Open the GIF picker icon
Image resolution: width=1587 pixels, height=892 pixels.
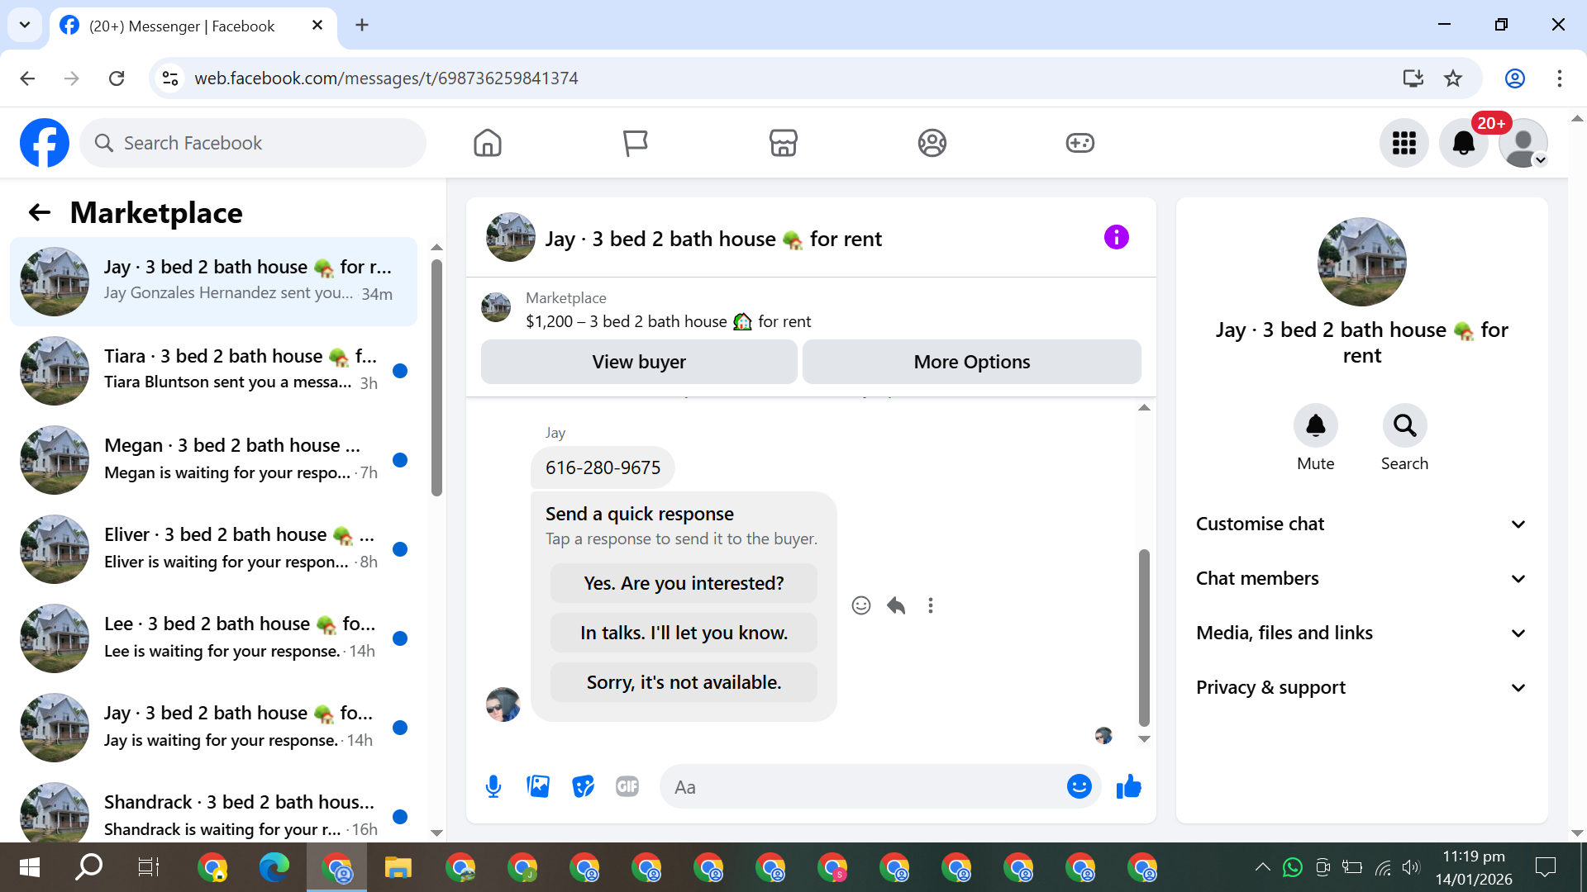[627, 786]
